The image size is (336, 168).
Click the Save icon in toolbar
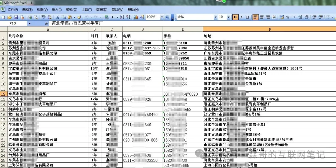click(x=16, y=17)
